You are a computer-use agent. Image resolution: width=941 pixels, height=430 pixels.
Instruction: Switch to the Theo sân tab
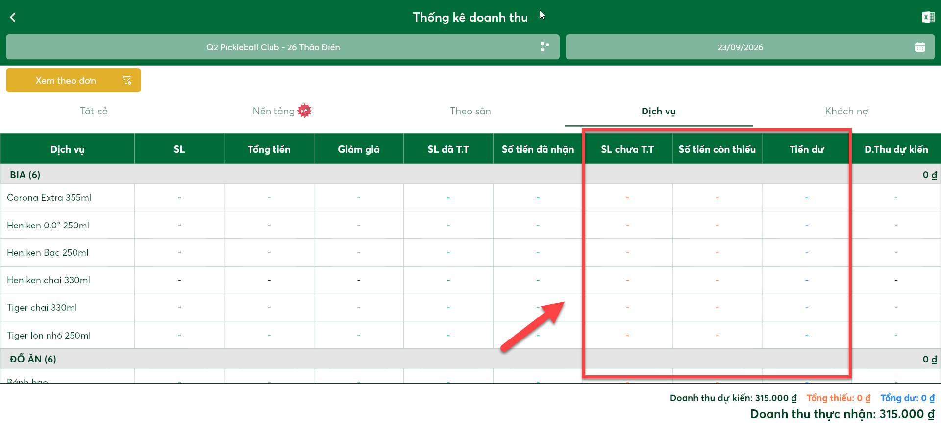tap(470, 111)
